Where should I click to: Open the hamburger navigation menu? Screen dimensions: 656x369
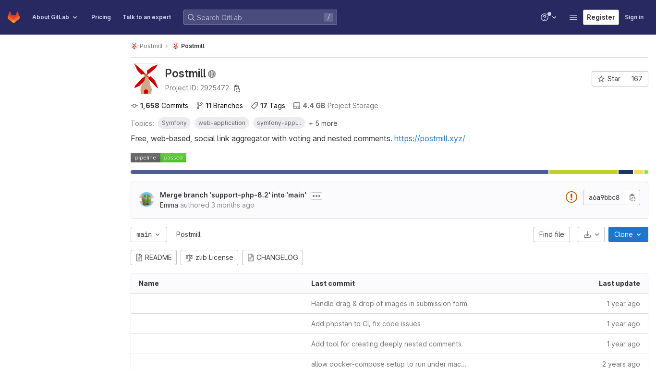(573, 17)
